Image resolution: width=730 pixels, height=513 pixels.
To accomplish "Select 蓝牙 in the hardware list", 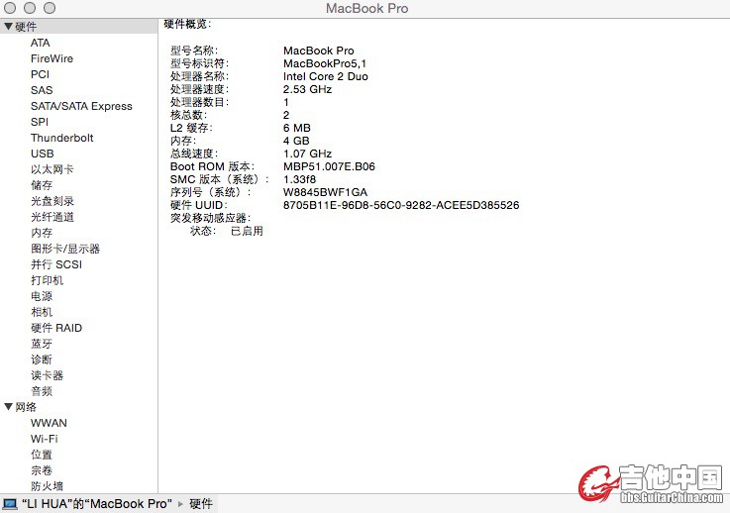I will [42, 344].
